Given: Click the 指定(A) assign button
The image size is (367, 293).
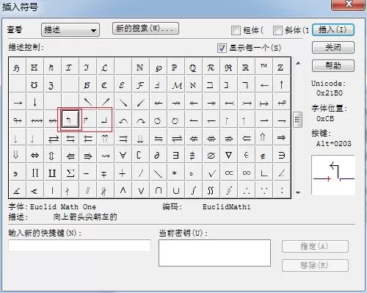Looking at the screenshot, I should pos(315,246).
